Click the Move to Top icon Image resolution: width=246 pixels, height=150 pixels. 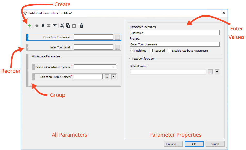click(x=49, y=26)
